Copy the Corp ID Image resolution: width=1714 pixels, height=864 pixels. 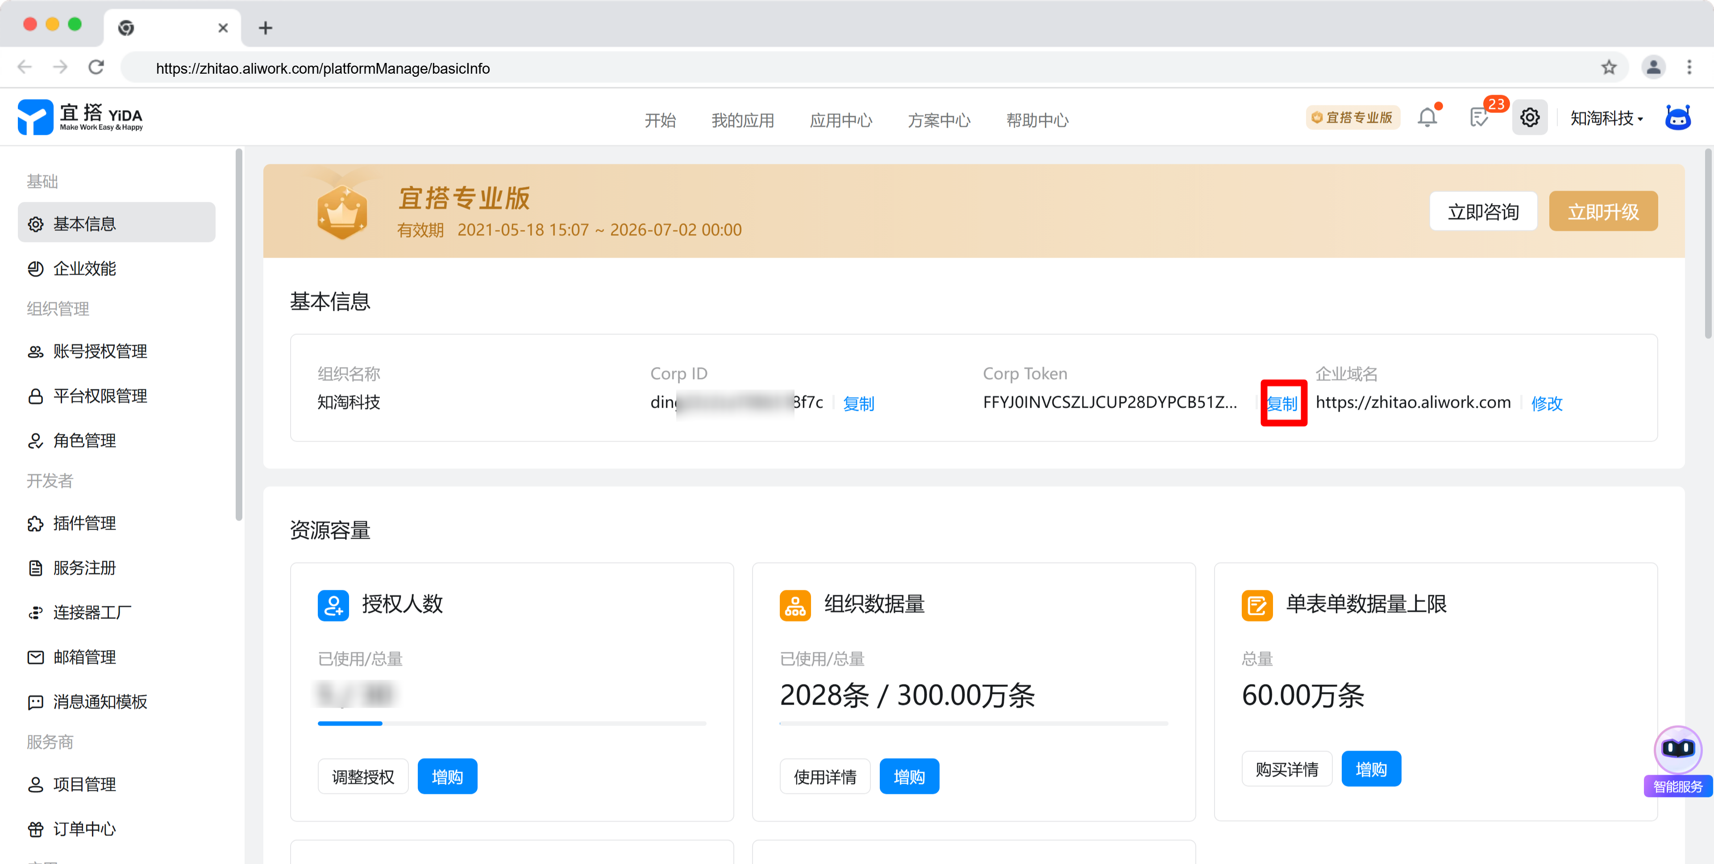(x=858, y=403)
